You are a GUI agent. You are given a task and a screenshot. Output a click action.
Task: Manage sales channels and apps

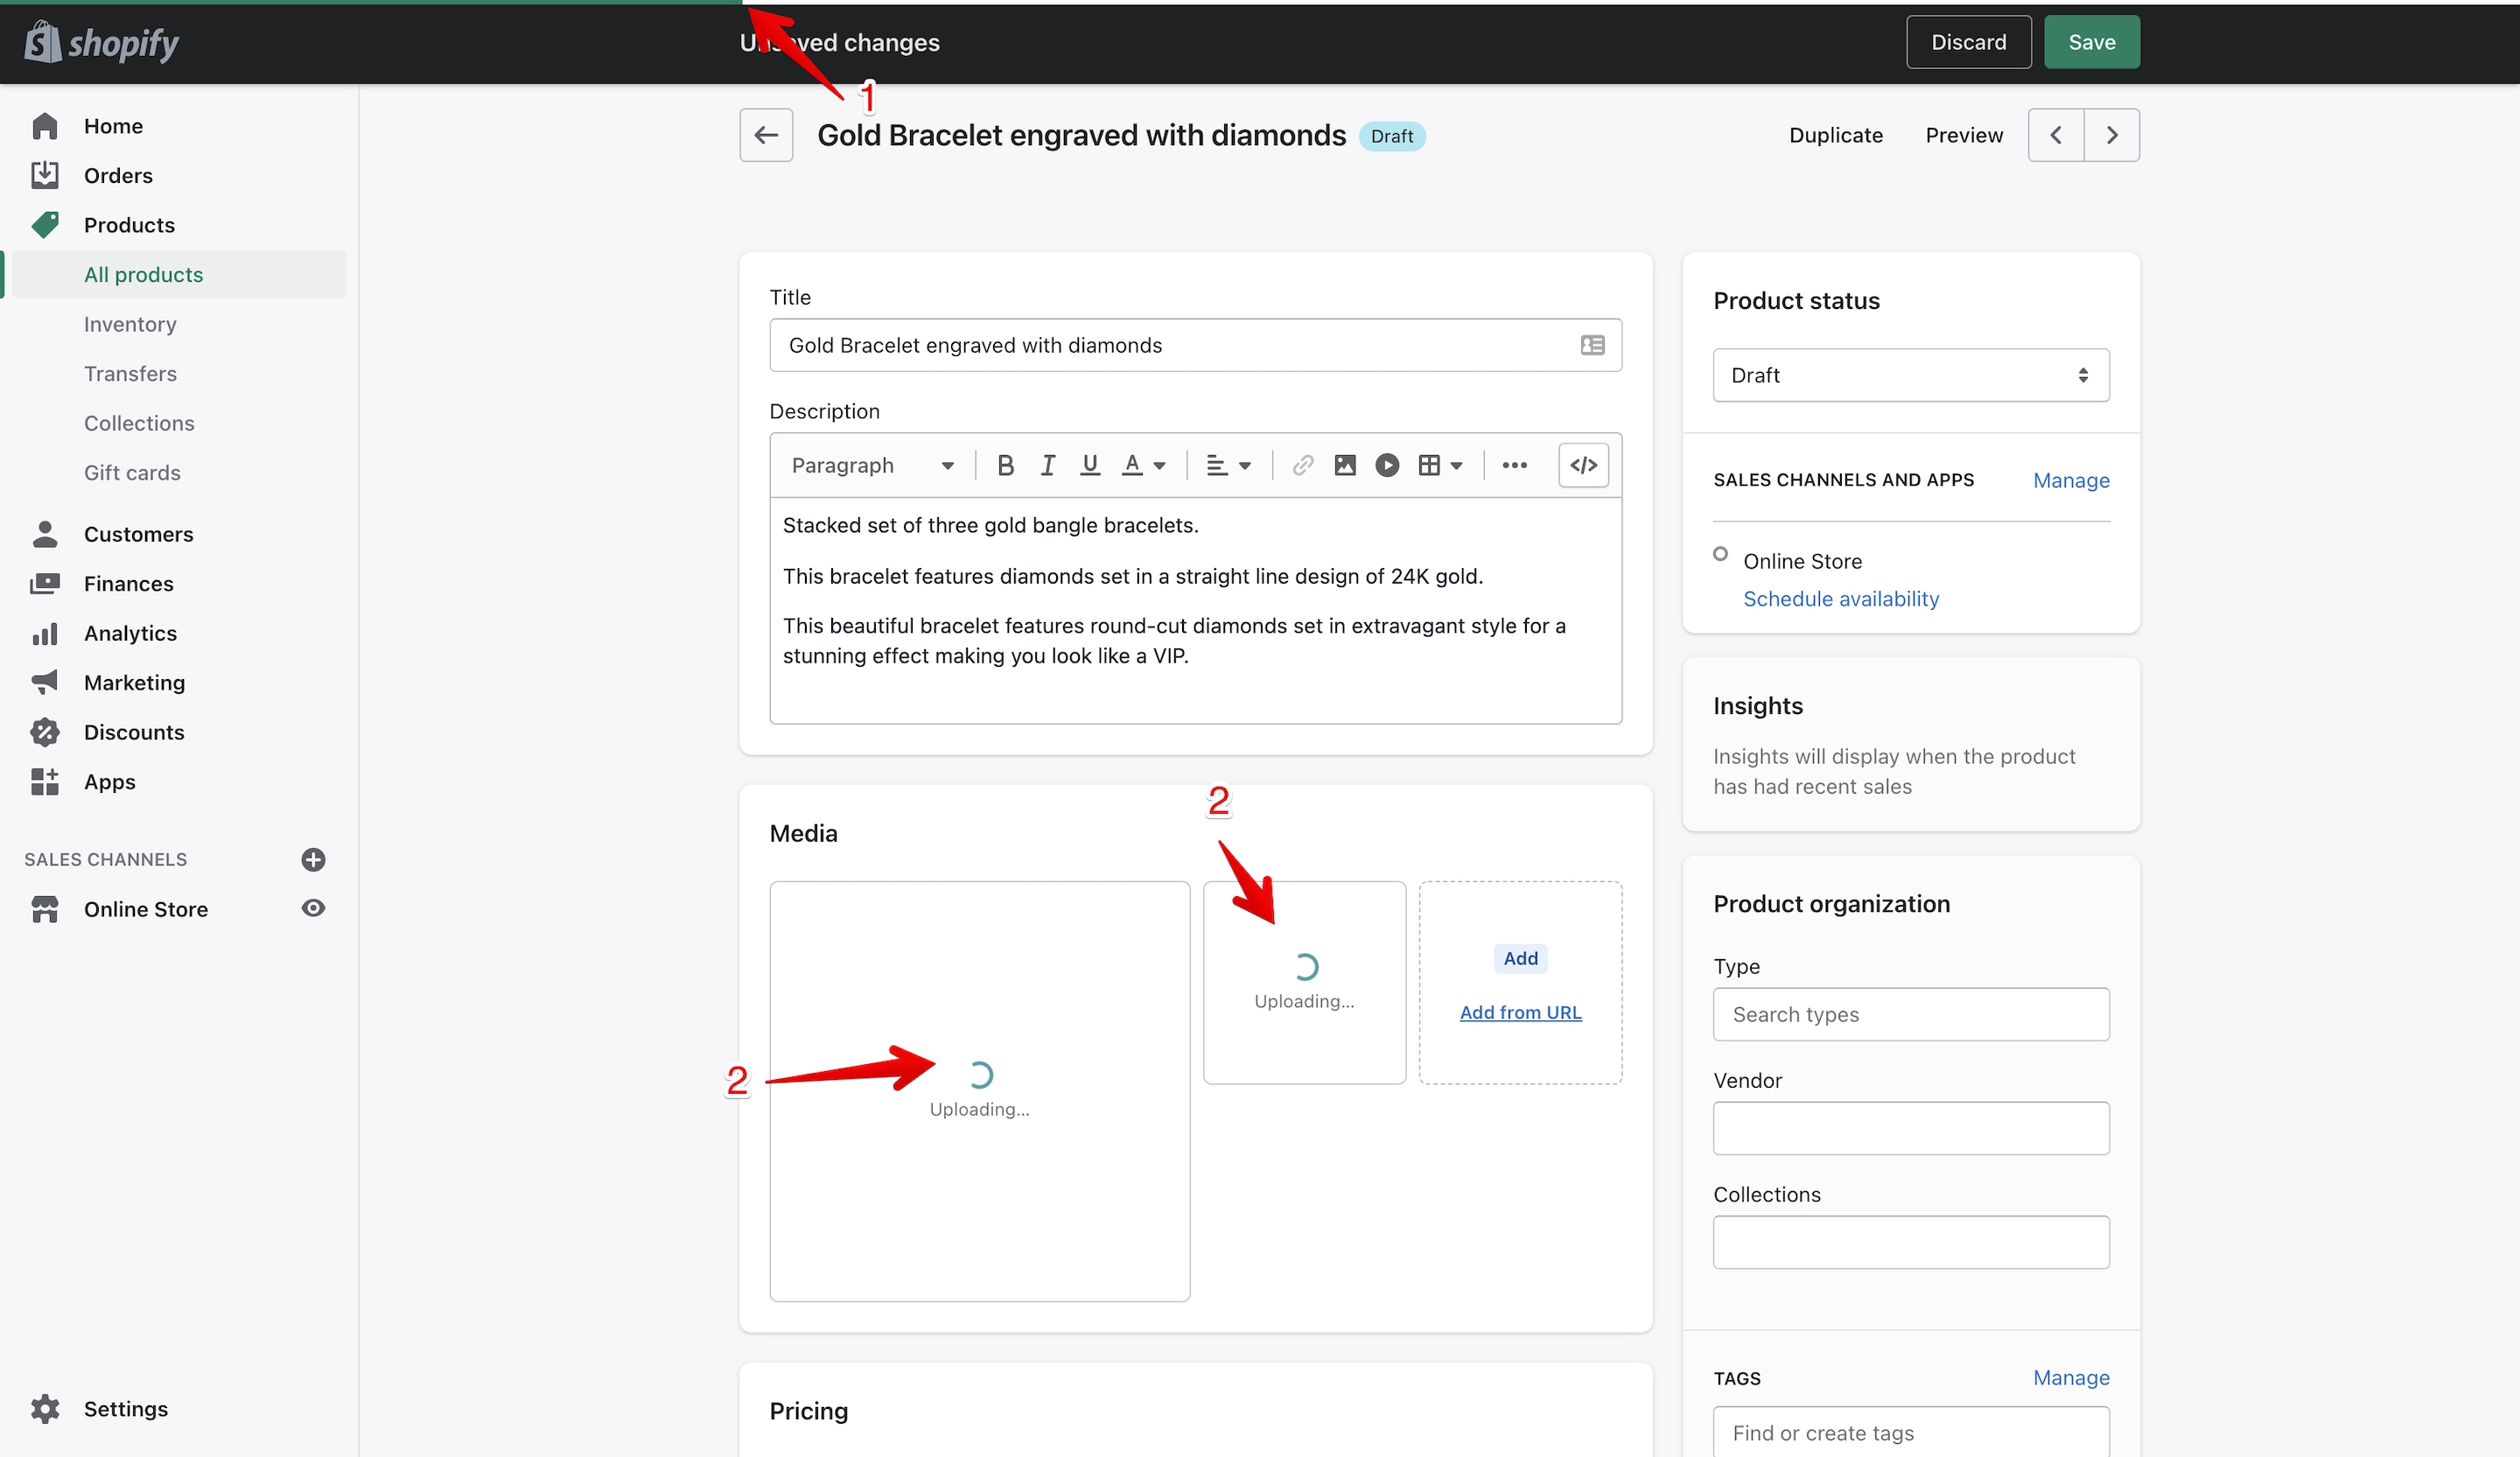coord(2070,480)
